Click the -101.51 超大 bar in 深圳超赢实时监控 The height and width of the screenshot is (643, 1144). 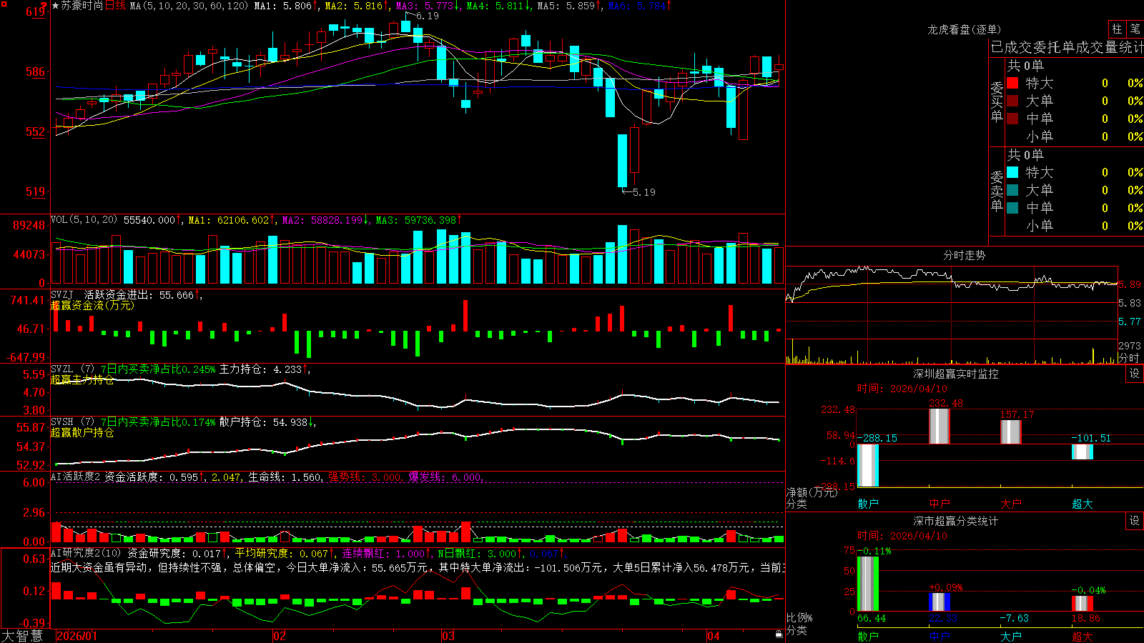point(1083,452)
